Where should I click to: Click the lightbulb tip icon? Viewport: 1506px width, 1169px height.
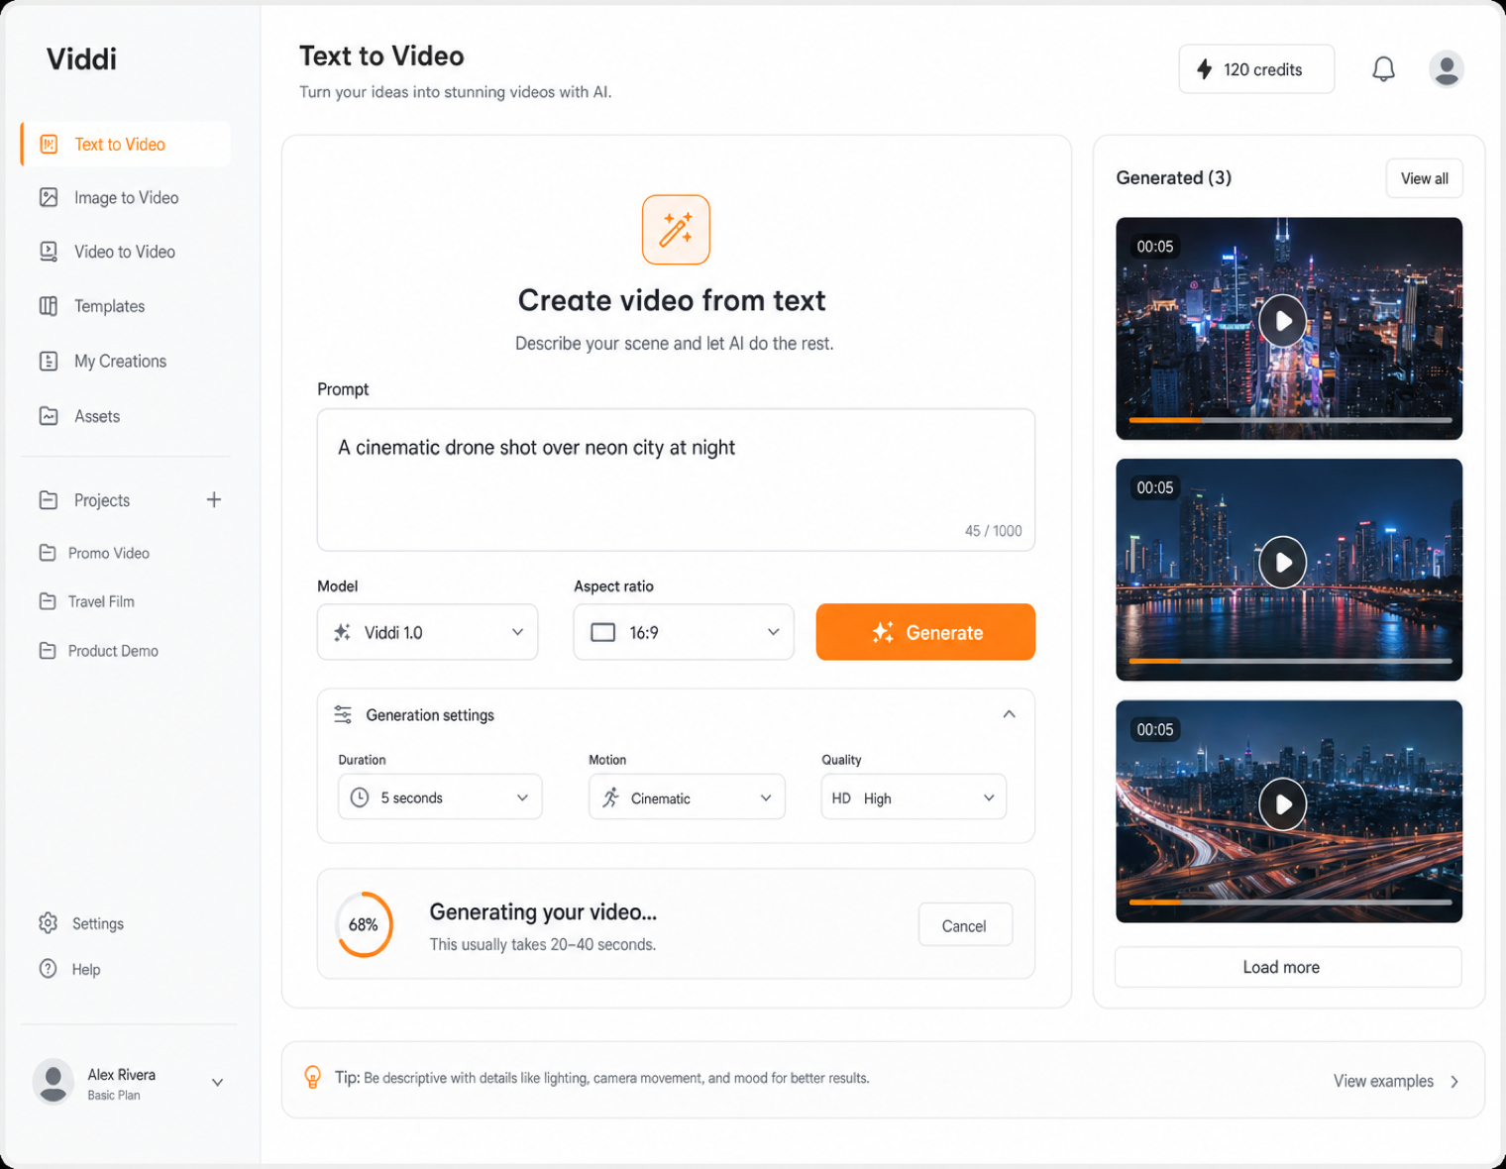312,1077
